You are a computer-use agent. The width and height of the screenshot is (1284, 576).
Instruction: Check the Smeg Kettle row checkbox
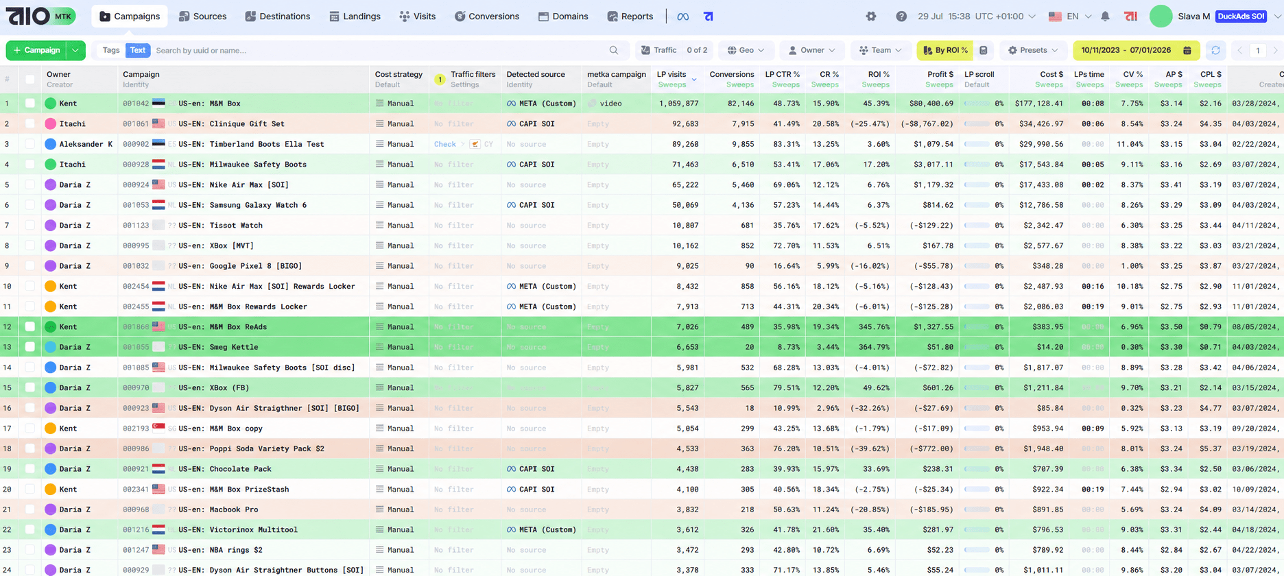[x=29, y=347]
